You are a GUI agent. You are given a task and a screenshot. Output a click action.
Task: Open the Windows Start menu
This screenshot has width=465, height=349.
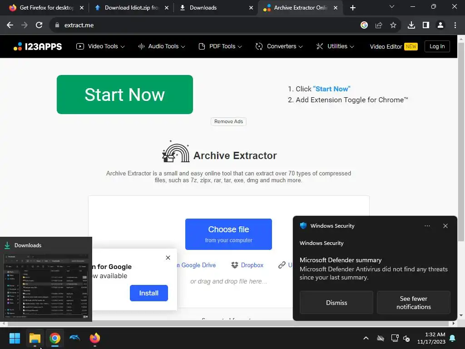pyautogui.click(x=15, y=338)
